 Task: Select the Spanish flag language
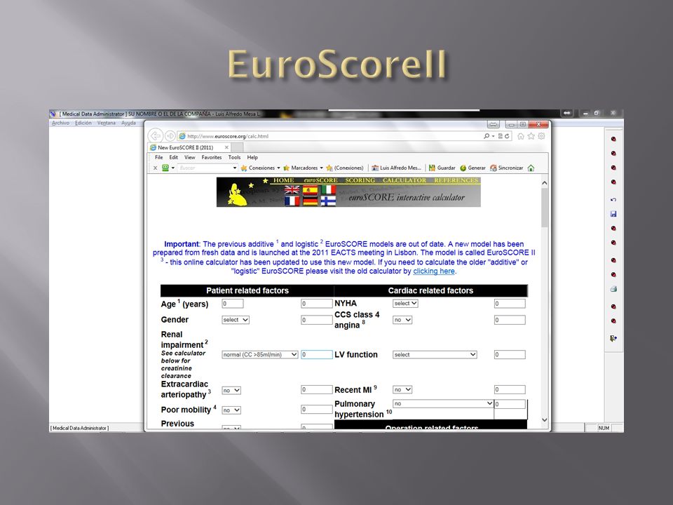[x=310, y=189]
